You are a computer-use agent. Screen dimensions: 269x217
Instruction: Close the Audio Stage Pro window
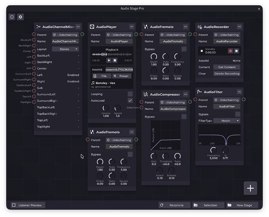[259, 9]
